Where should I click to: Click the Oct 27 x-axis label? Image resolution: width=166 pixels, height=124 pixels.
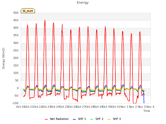(x=81, y=107)
